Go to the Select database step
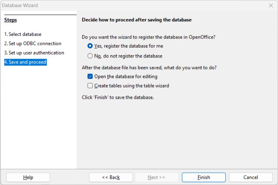The image size is (278, 185). tap(23, 34)
